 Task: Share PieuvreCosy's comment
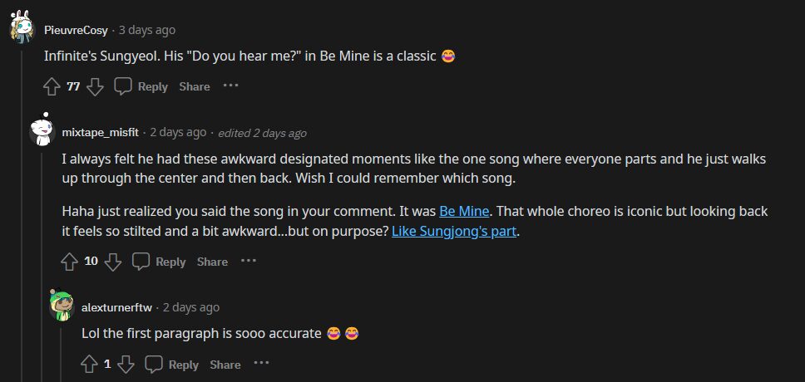195,86
